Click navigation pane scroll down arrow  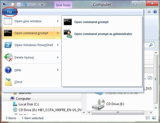[x=84, y=112]
